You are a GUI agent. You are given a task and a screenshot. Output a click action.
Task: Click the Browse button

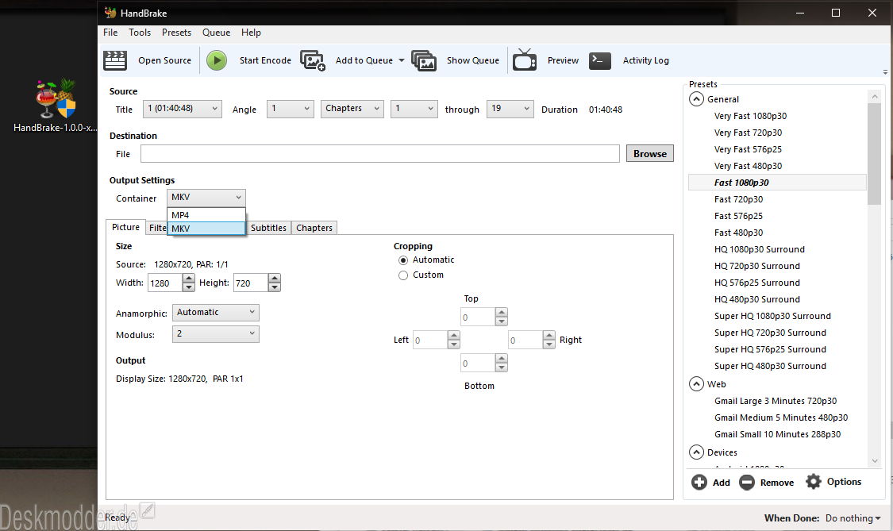pos(650,153)
